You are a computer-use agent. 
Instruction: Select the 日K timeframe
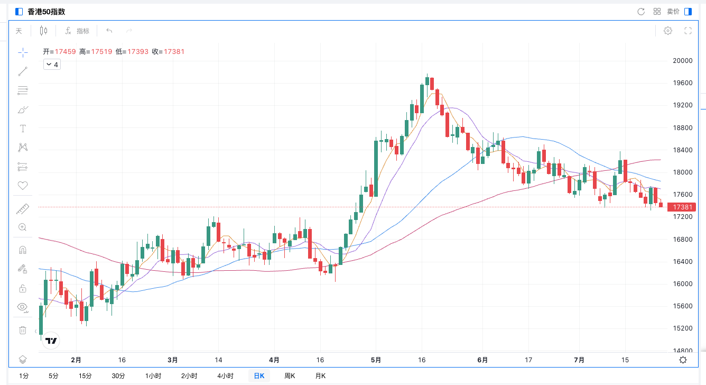[259, 376]
